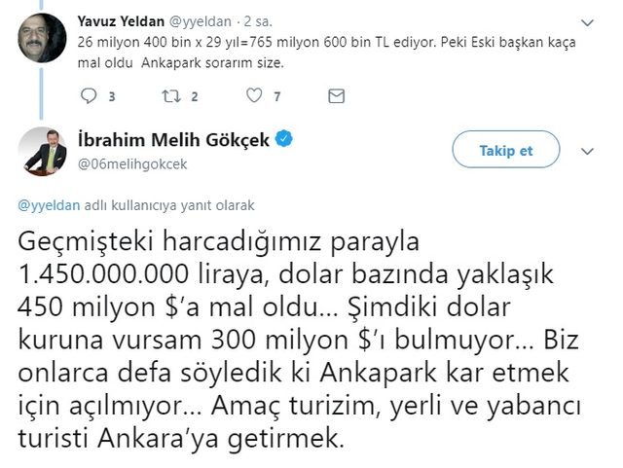Open İbrahim Melih Gökçek's profile photo

[42, 151]
